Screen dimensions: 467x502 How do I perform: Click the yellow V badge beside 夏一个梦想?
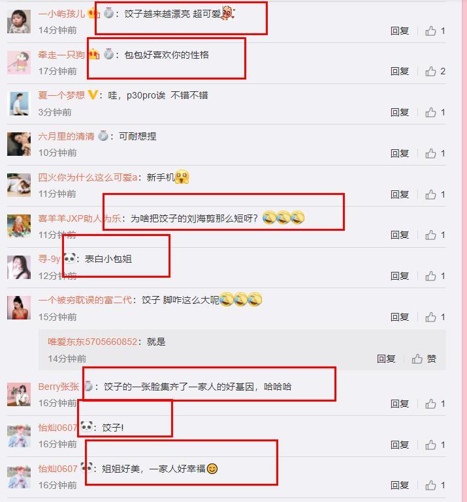pyautogui.click(x=92, y=95)
